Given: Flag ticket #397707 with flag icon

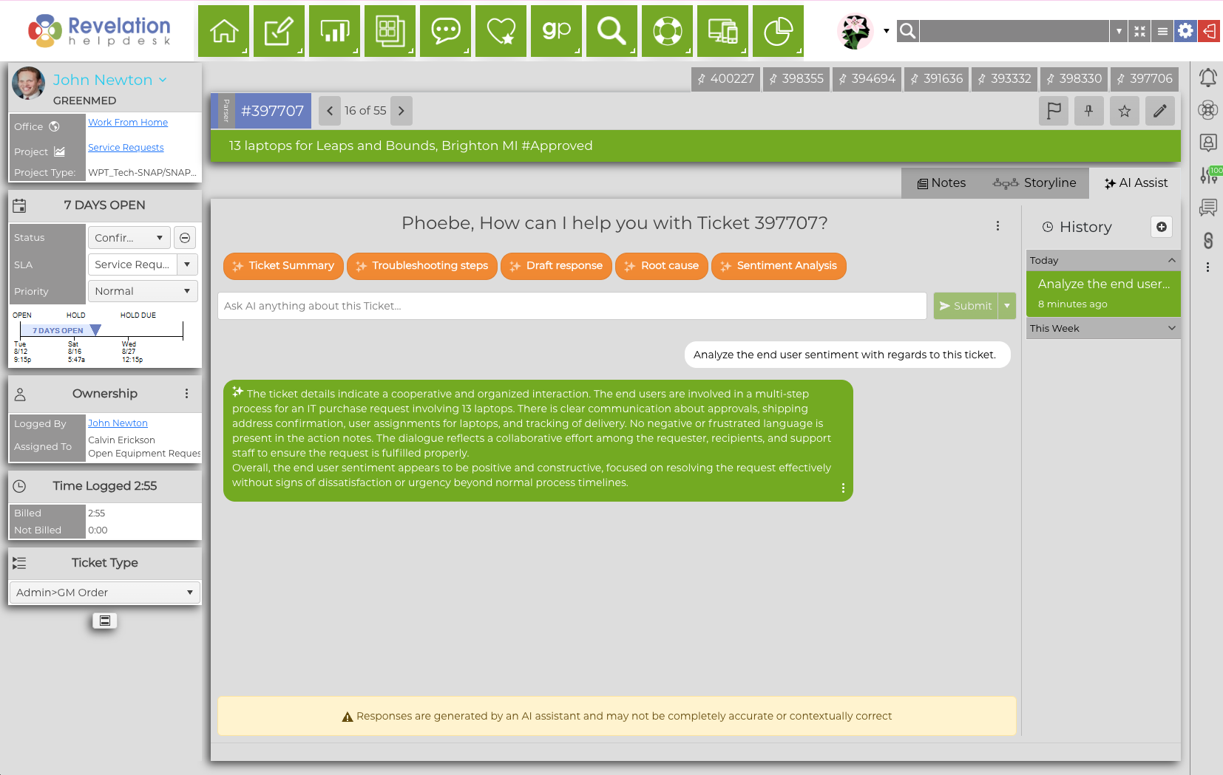Looking at the screenshot, I should point(1053,111).
